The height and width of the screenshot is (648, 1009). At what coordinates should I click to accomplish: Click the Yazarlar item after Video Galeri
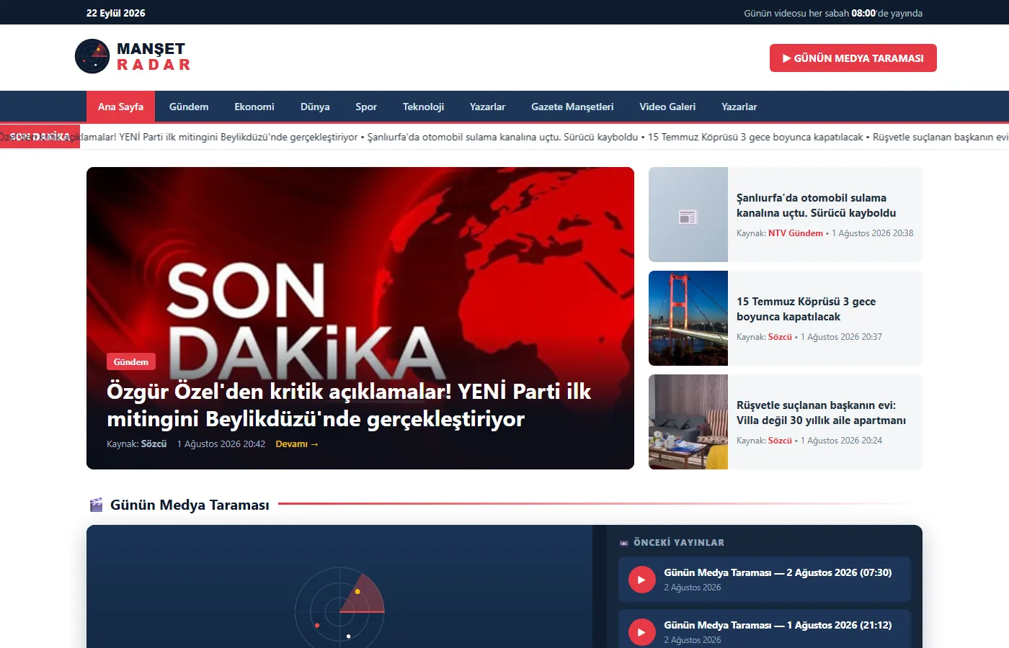[x=739, y=107]
